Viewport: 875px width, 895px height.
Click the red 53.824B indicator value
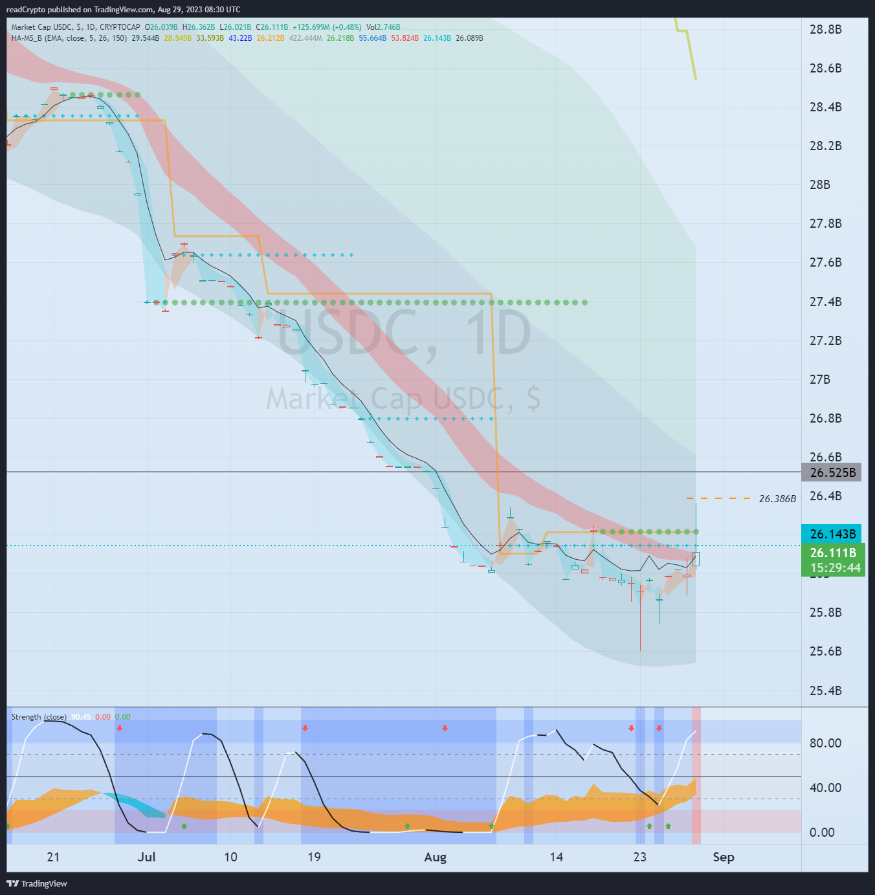point(405,38)
